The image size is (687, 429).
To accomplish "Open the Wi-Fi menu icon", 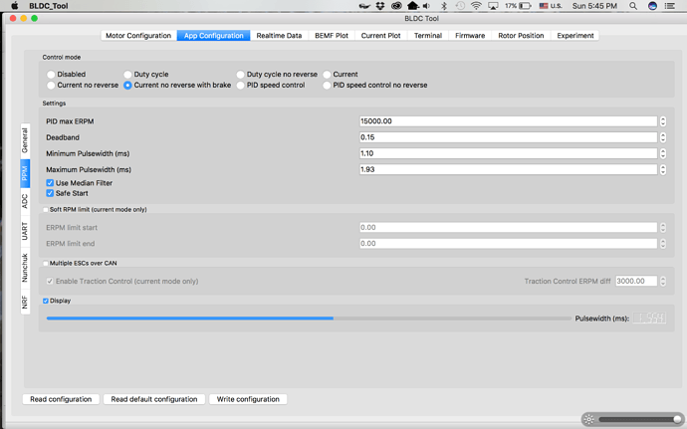I will point(477,6).
